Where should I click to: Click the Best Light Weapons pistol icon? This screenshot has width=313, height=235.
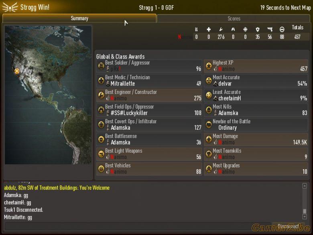click(101, 154)
